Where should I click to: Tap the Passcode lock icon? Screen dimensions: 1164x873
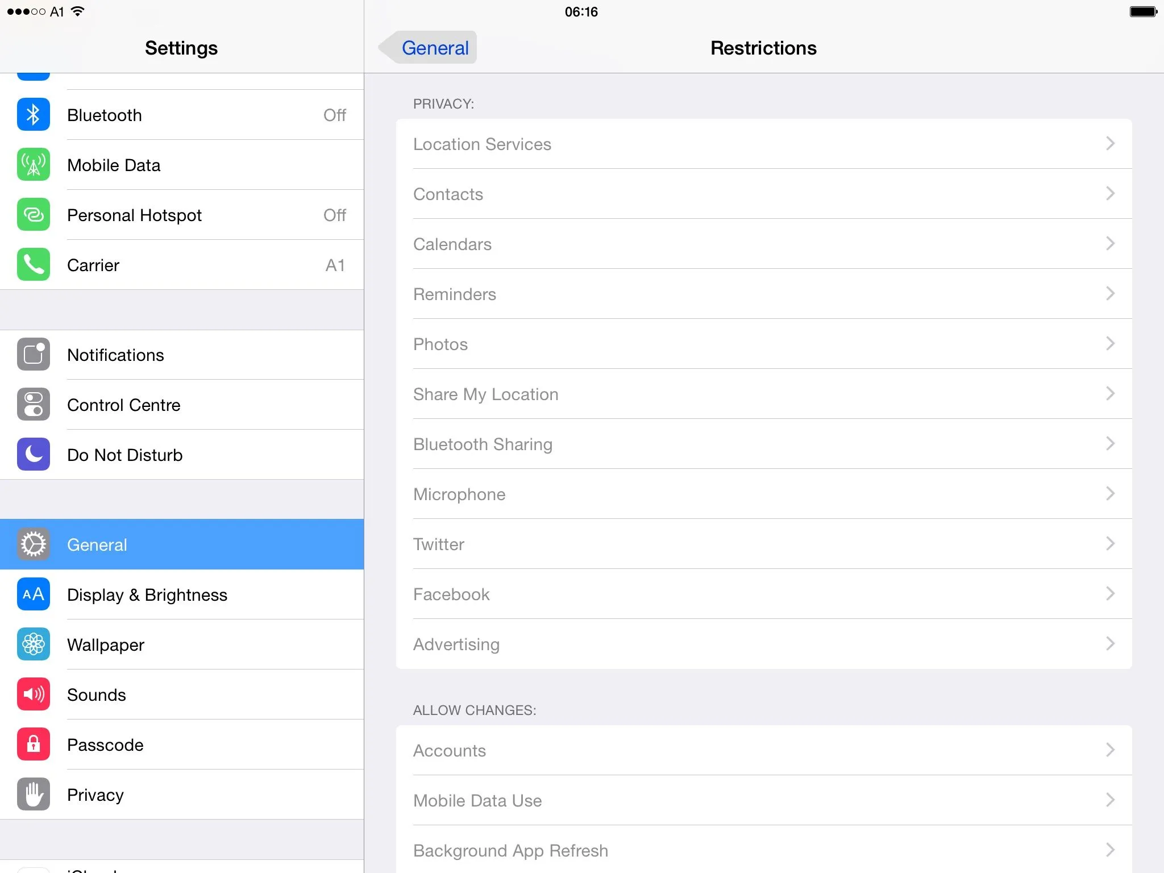[x=34, y=745]
